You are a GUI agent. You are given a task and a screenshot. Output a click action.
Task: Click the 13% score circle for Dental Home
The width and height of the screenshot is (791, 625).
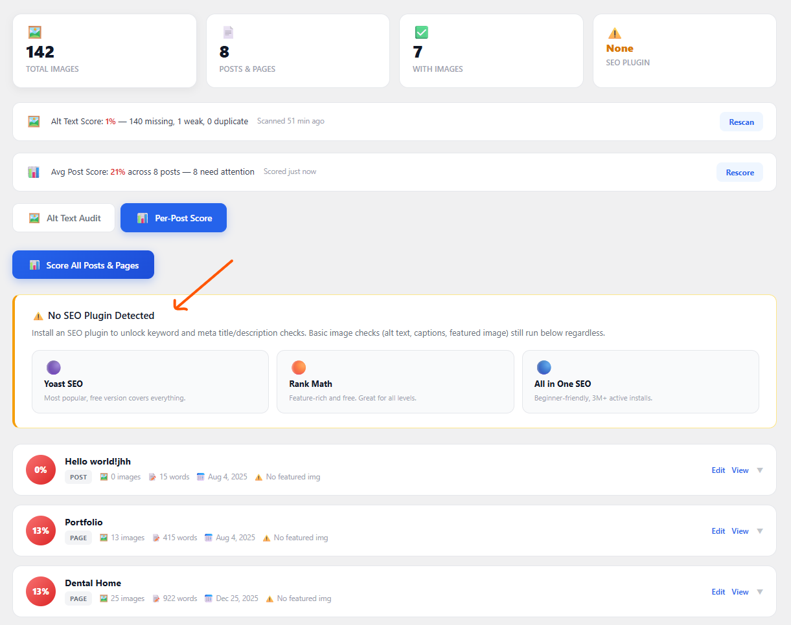(41, 591)
